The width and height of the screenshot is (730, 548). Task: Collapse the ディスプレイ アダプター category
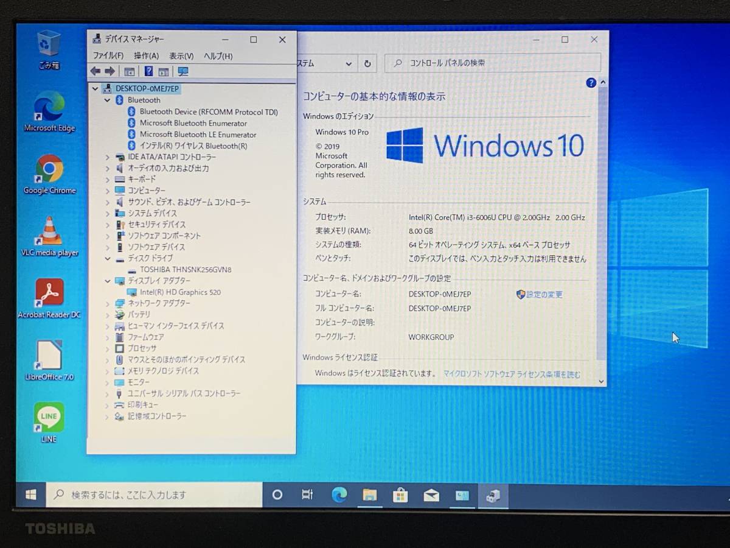point(108,281)
